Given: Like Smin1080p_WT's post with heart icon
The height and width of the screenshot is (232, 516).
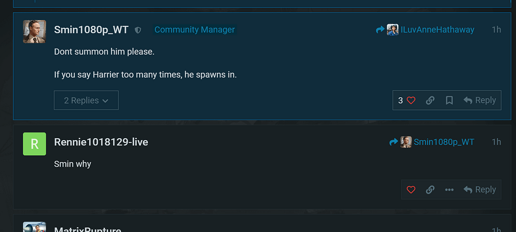Looking at the screenshot, I should pyautogui.click(x=411, y=101).
